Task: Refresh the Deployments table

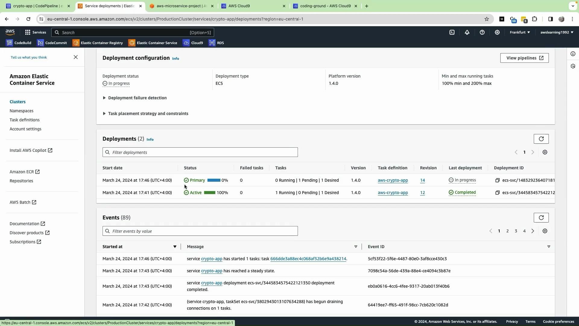Action: (x=541, y=139)
